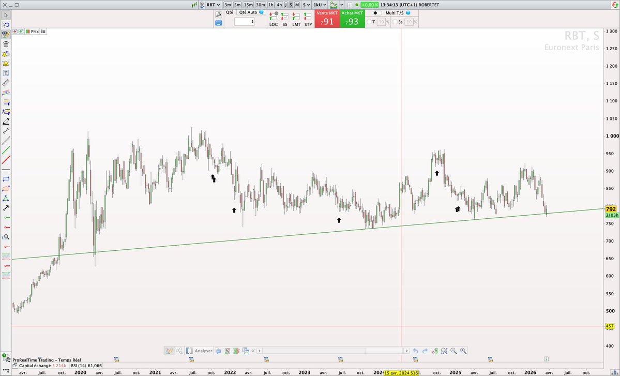Switch to 4h timeframe

point(279,5)
